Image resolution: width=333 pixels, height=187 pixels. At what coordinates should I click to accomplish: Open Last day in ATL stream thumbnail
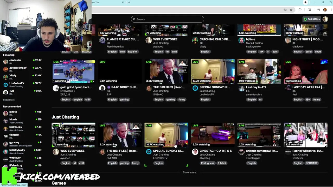(259, 71)
